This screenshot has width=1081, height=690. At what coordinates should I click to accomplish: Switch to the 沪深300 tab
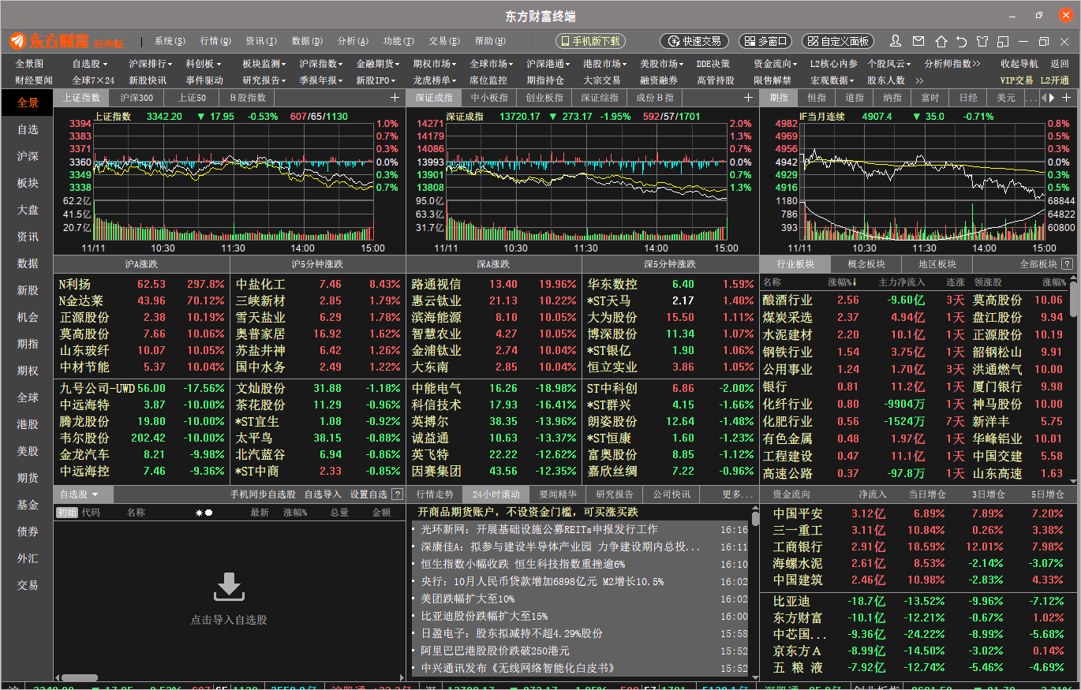point(137,98)
